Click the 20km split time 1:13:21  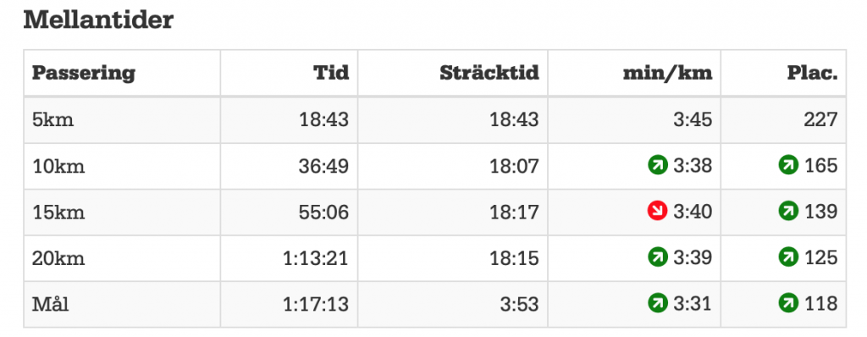click(316, 257)
